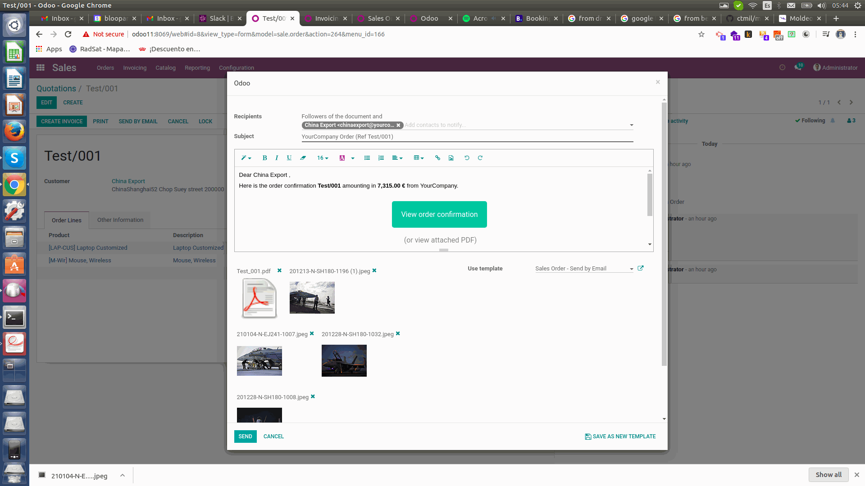Image resolution: width=865 pixels, height=486 pixels.
Task: Open the conversations icon in navbar
Action: coord(799,67)
